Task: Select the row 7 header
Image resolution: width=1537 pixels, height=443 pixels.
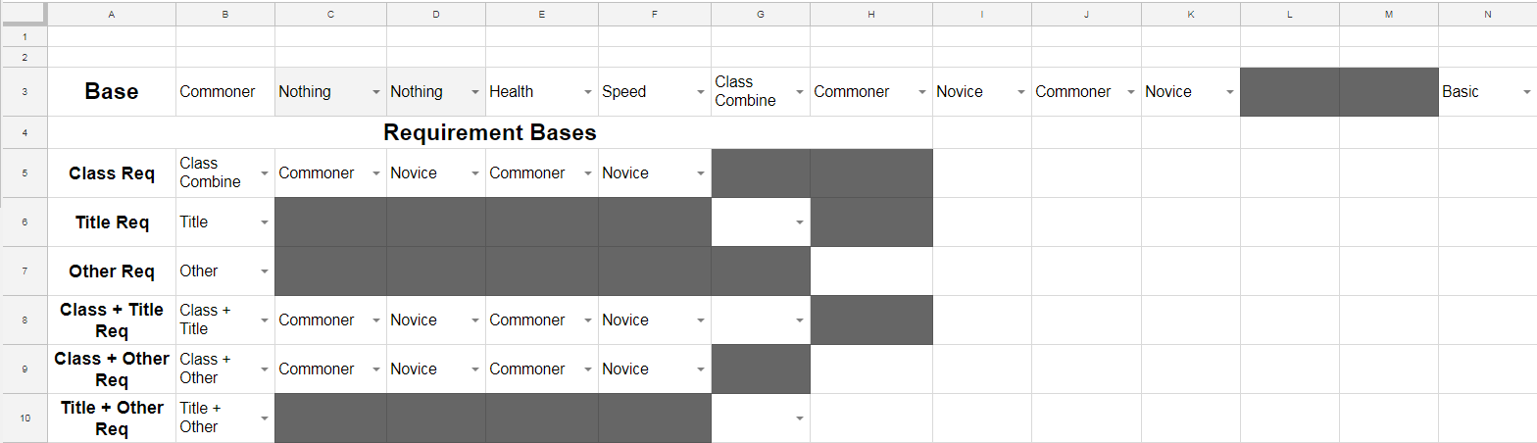Action: 24,271
